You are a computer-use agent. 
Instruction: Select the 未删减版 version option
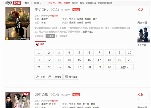(x=63, y=36)
